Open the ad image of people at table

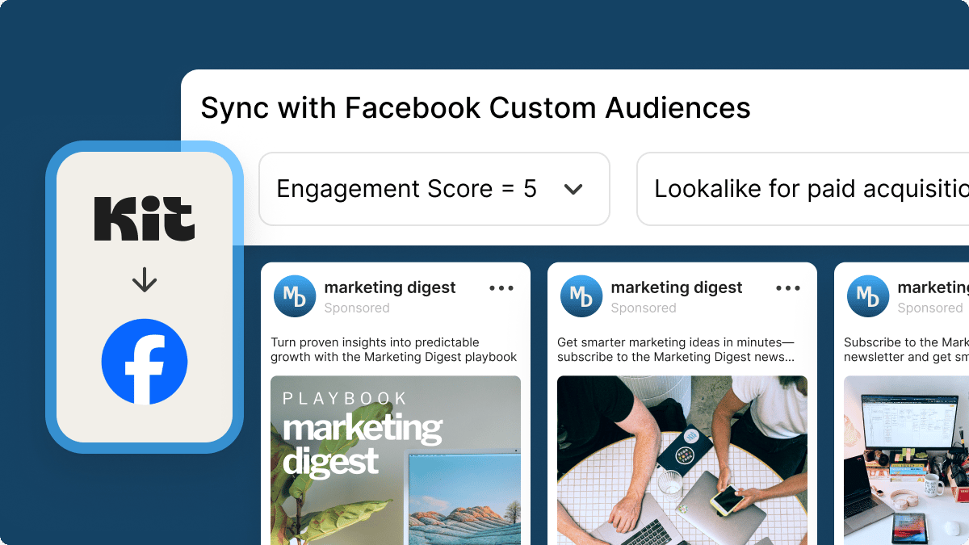click(682, 460)
